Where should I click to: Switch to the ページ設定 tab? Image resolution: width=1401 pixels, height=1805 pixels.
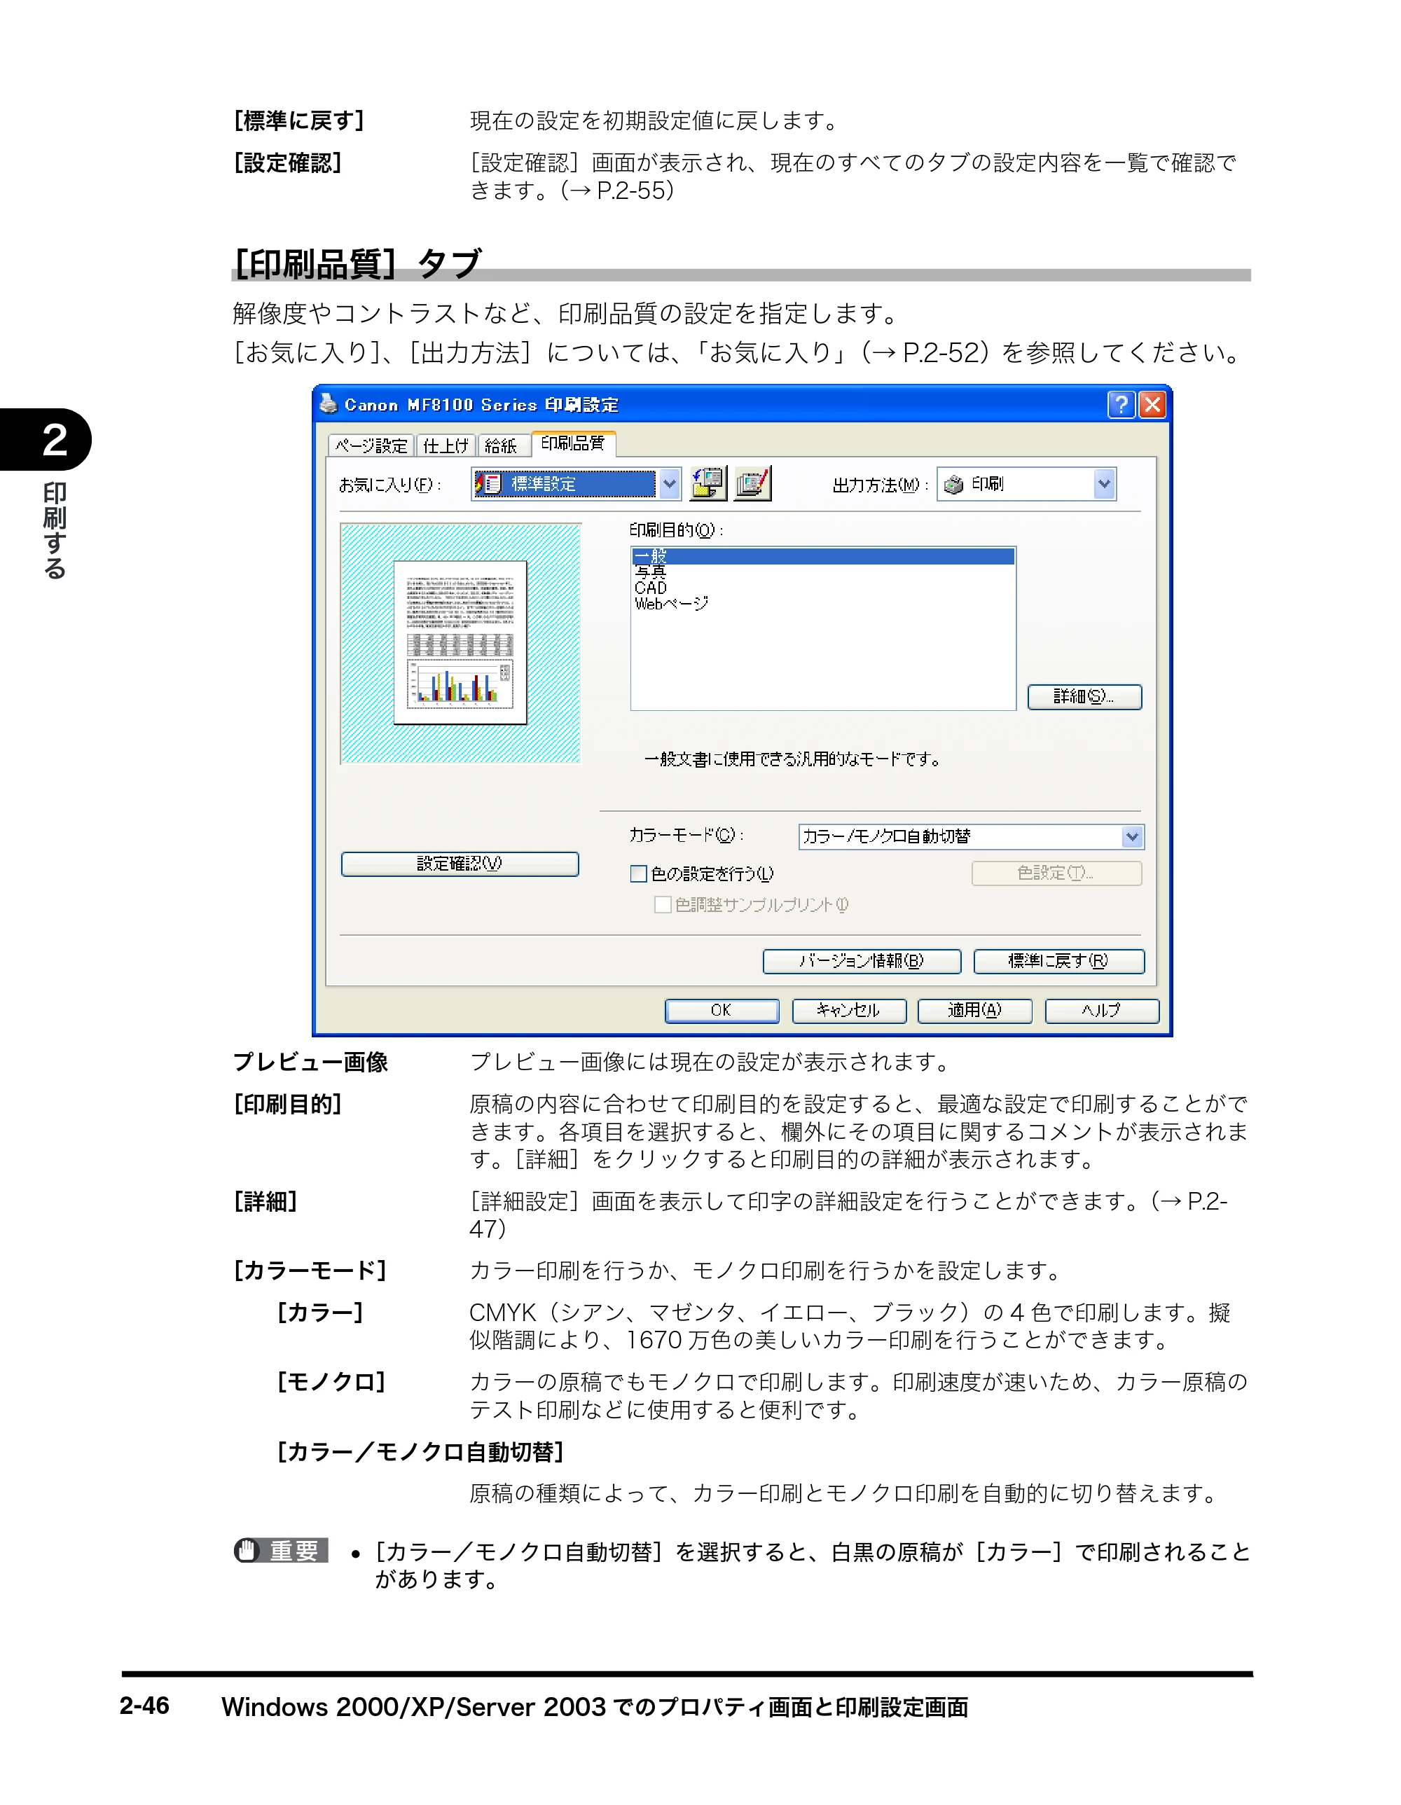coord(371,445)
